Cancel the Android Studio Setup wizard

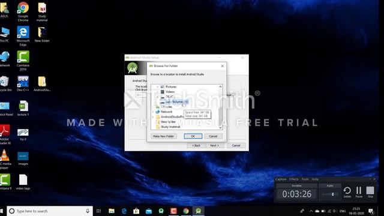[236, 145]
